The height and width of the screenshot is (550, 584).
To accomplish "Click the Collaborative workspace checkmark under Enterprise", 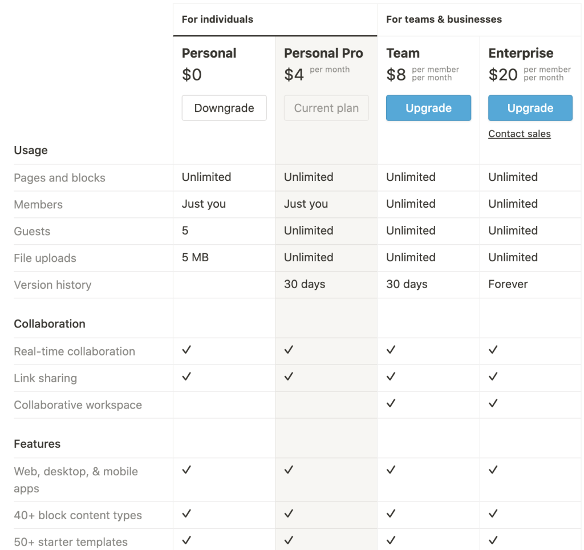I will (493, 404).
